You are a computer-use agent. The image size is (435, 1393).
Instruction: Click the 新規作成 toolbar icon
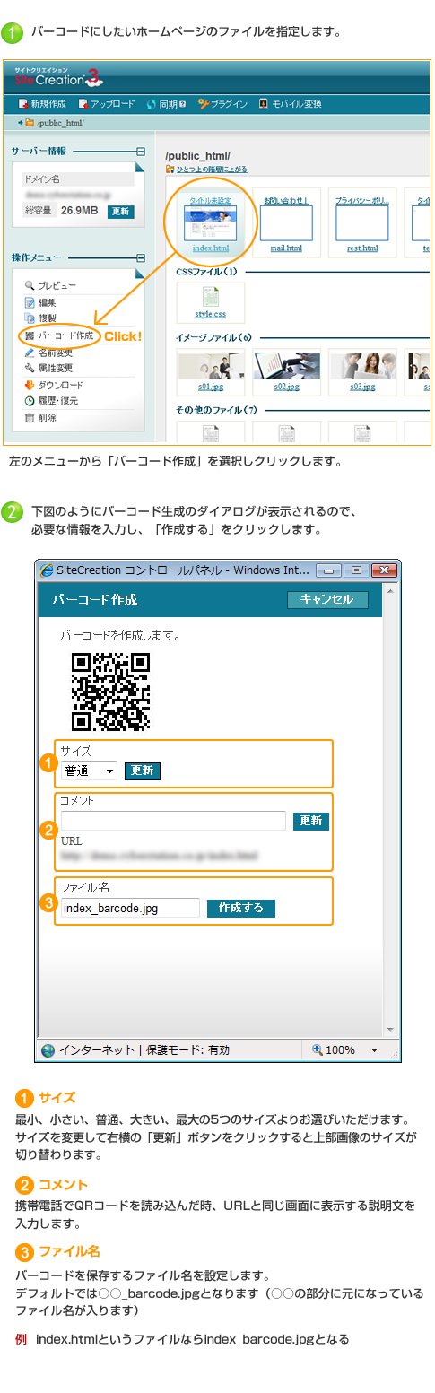click(x=22, y=104)
